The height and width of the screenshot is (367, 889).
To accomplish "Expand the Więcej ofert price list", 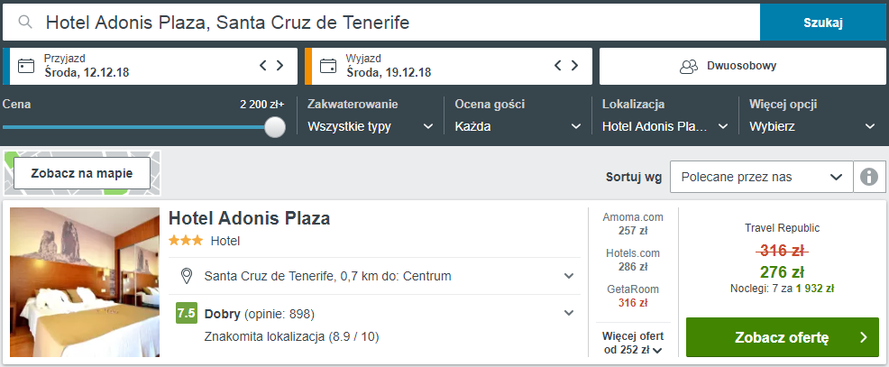I will click(x=632, y=343).
